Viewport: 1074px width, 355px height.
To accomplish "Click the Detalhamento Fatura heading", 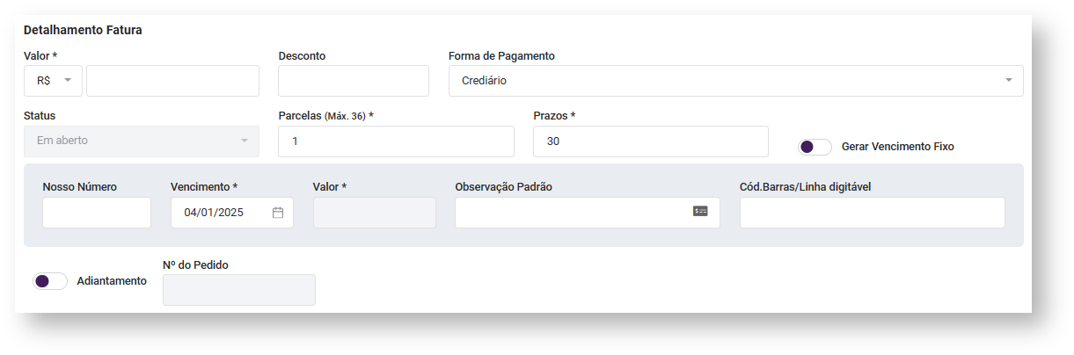I will click(x=83, y=30).
